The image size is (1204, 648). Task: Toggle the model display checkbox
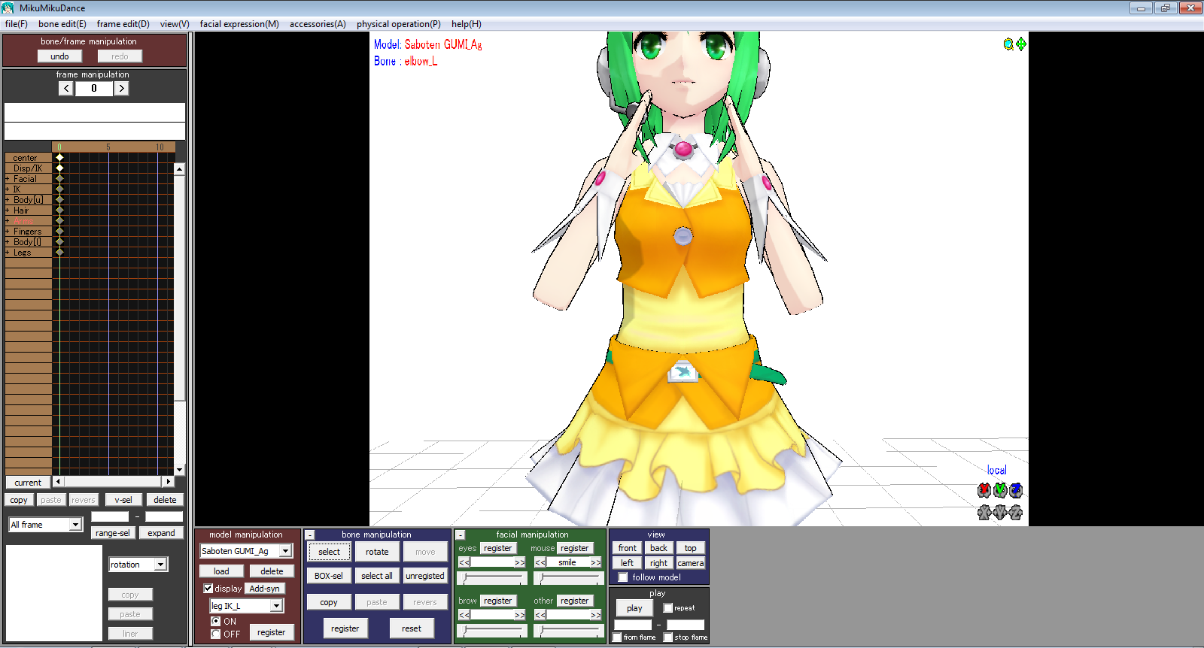coord(208,589)
